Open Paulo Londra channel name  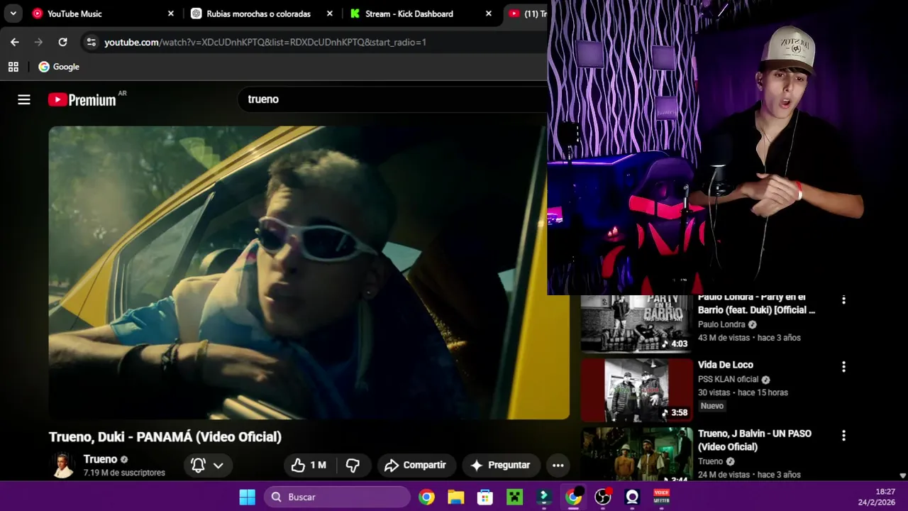pos(721,324)
